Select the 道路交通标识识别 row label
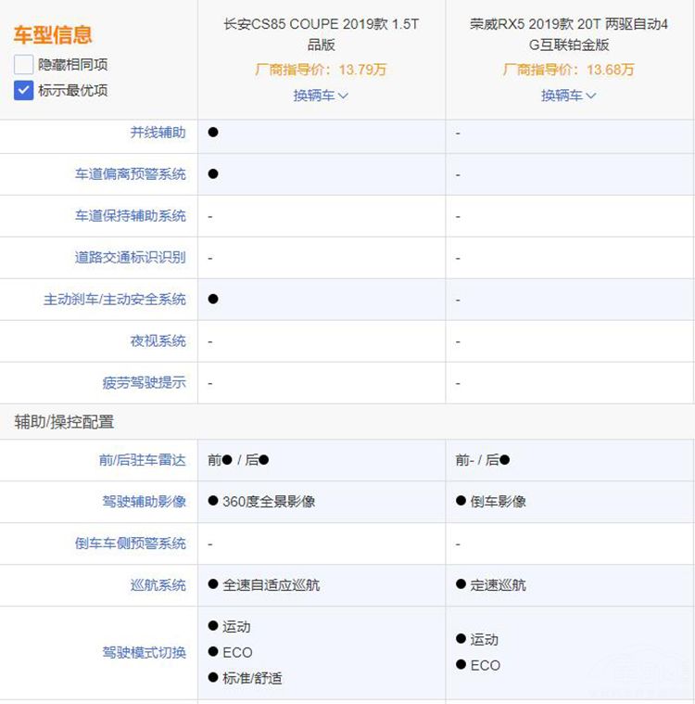Screen dimensions: 695x704 [130, 258]
